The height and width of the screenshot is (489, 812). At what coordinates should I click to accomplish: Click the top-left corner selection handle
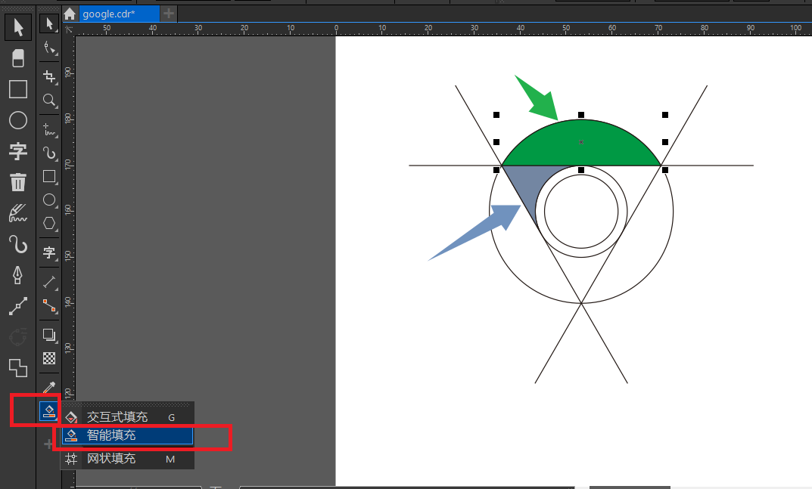pyautogui.click(x=496, y=115)
